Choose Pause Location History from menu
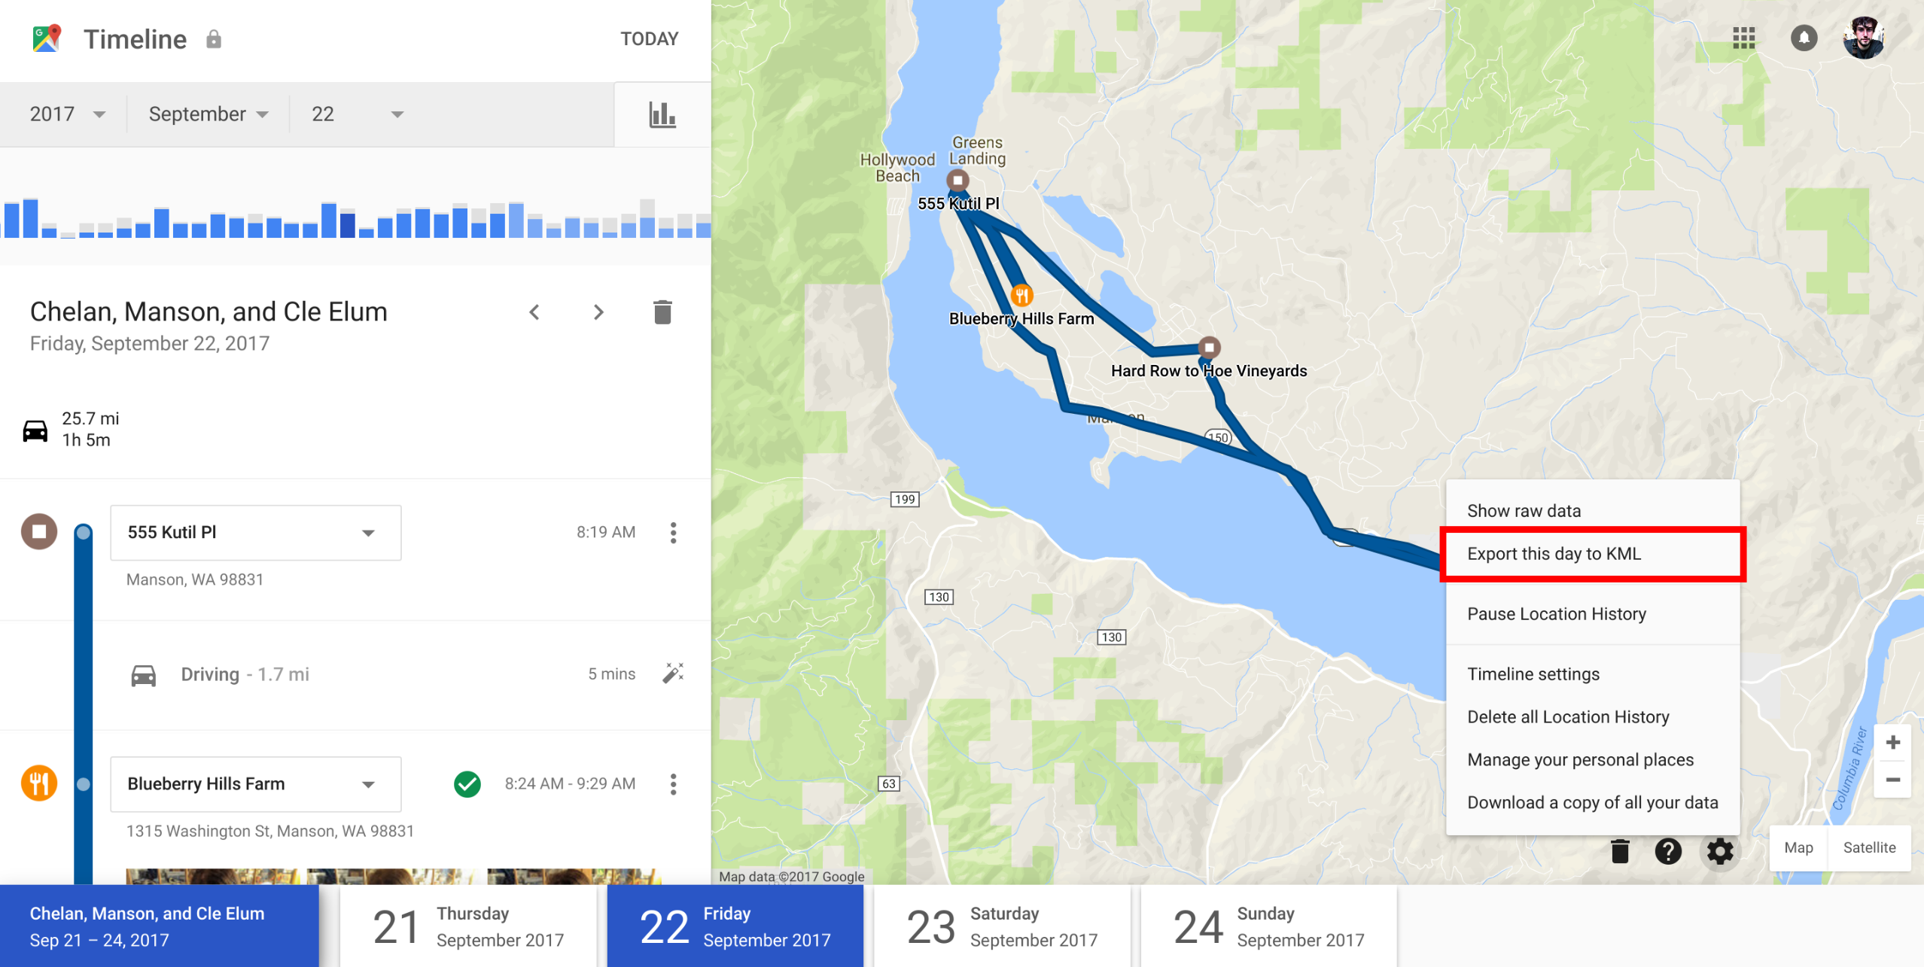The width and height of the screenshot is (1924, 967). (1556, 614)
